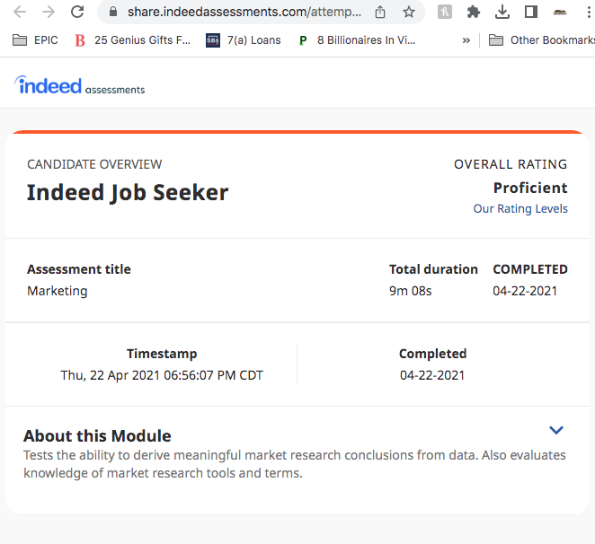This screenshot has height=544, width=595.
Task: Open the EPIC bookmarks folder
Action: (35, 40)
